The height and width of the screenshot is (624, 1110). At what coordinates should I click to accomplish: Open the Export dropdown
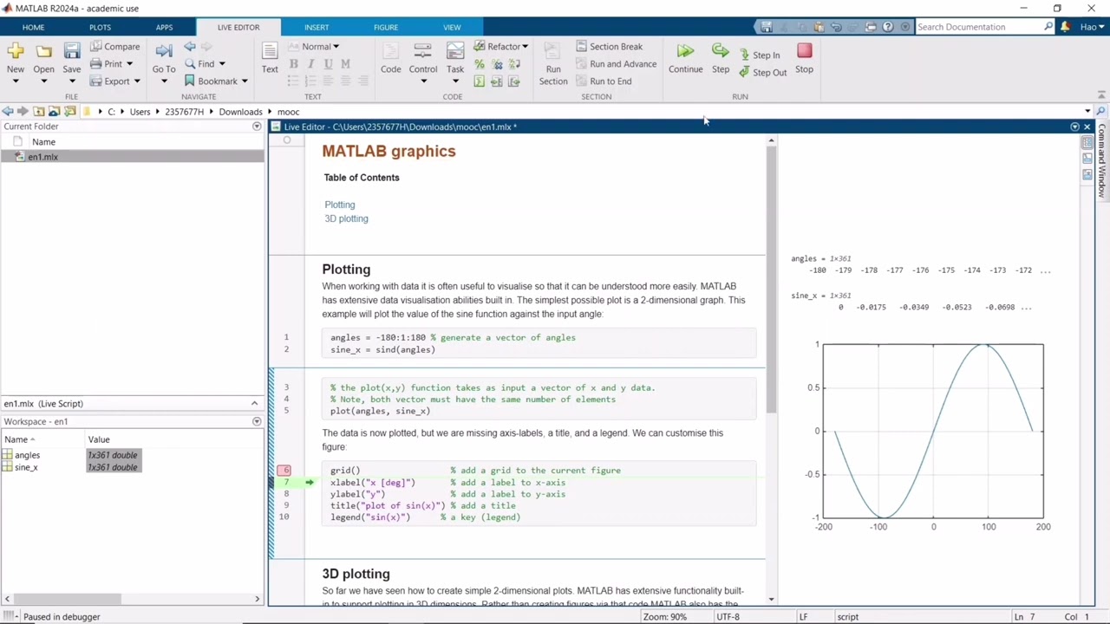(x=115, y=81)
